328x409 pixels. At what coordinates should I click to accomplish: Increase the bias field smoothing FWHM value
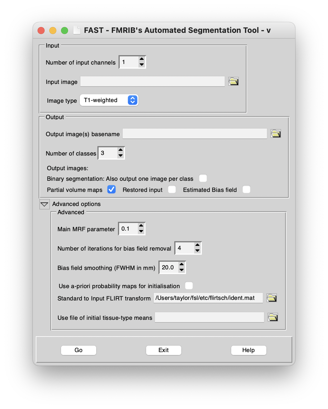pos(181,264)
